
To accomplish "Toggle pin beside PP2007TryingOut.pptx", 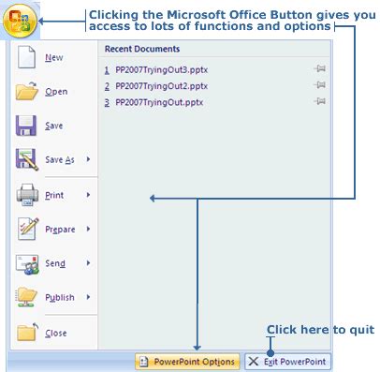I will (x=320, y=101).
